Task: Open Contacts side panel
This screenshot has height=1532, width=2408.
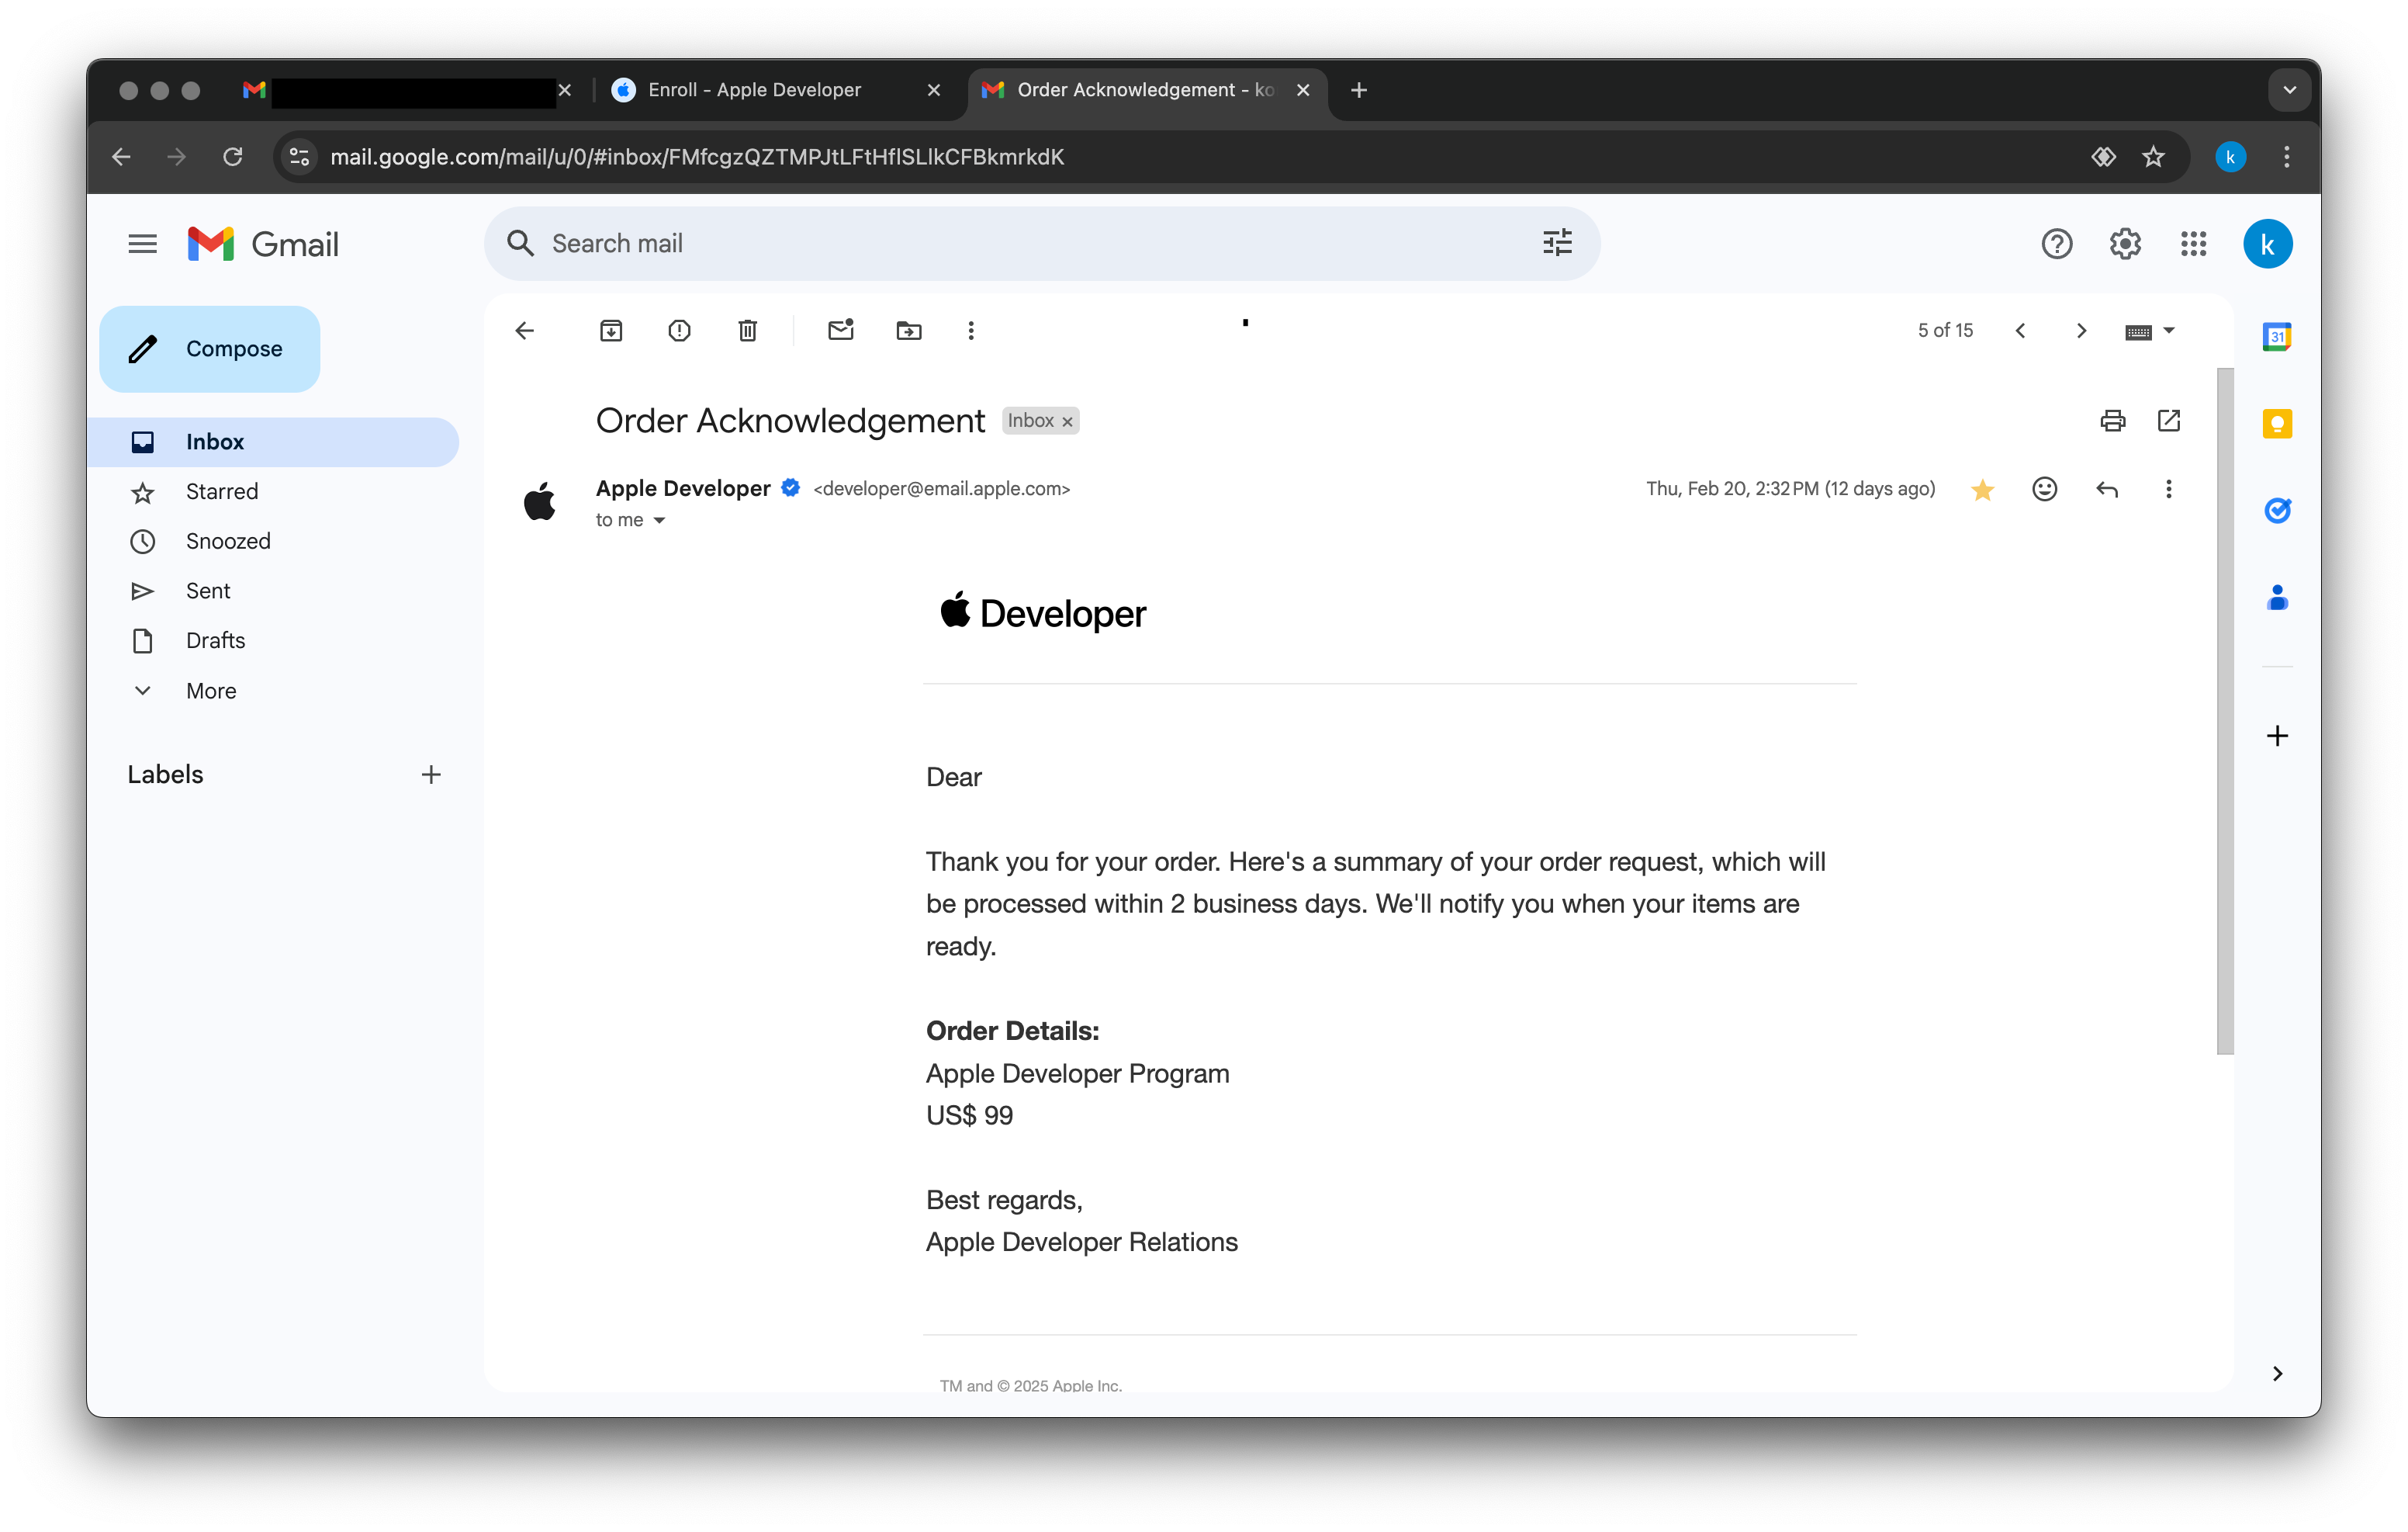Action: click(2277, 598)
